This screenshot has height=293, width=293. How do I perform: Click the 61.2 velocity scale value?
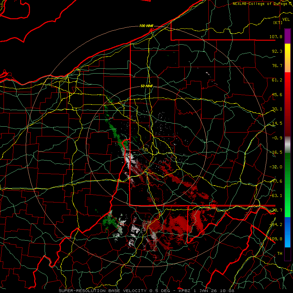277,80
